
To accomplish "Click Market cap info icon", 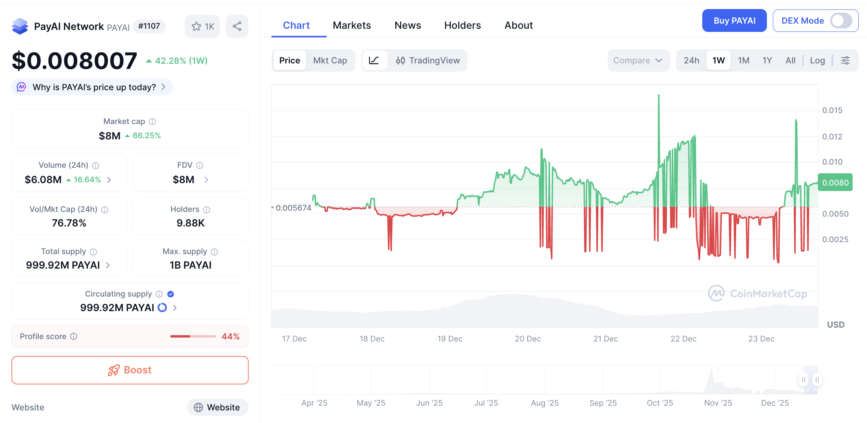I will pyautogui.click(x=153, y=122).
